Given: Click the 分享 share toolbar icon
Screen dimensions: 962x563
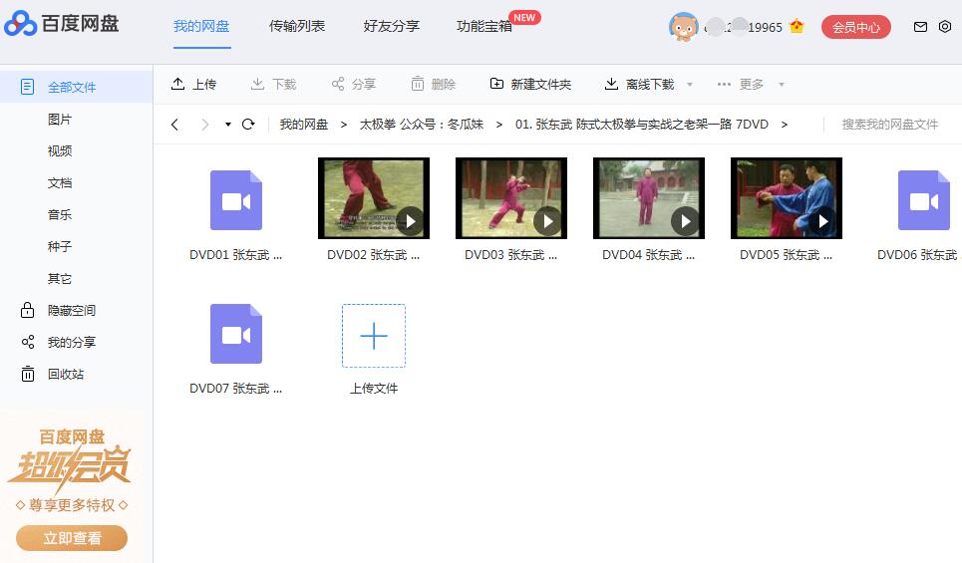Looking at the screenshot, I should pos(337,84).
